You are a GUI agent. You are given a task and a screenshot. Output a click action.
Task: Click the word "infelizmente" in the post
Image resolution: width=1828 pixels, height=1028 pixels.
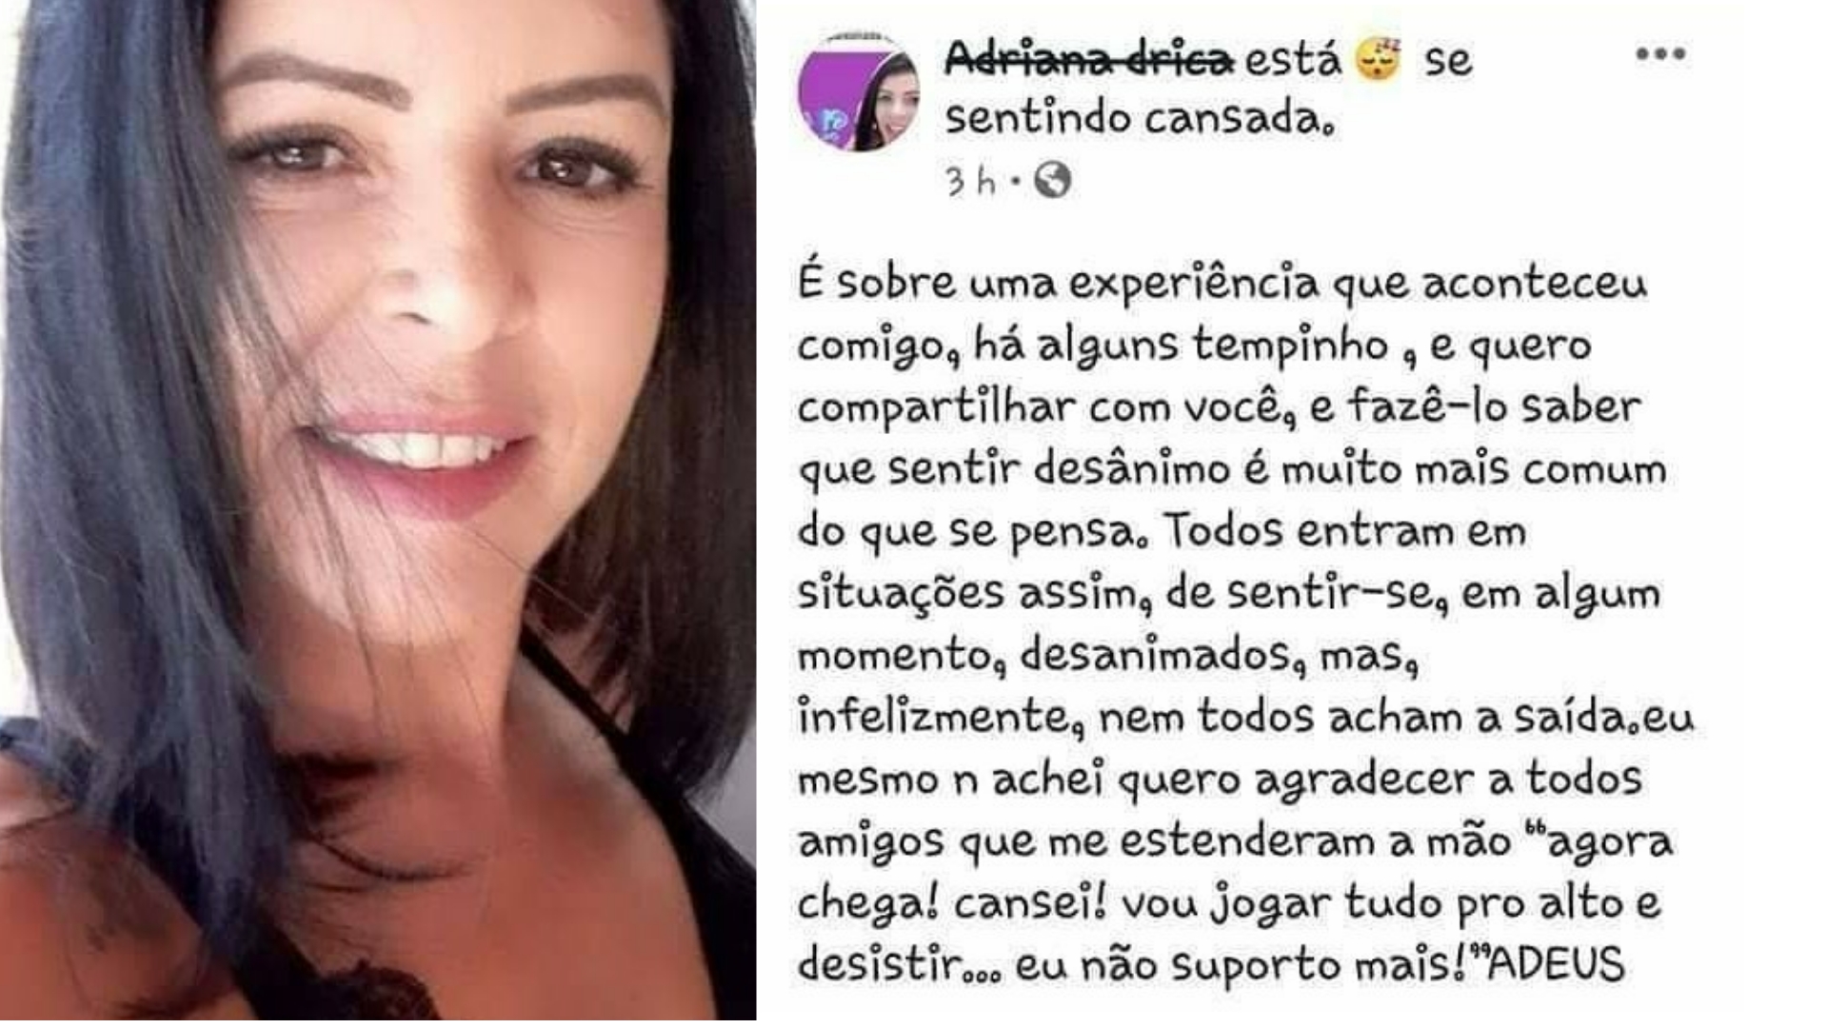pyautogui.click(x=934, y=717)
